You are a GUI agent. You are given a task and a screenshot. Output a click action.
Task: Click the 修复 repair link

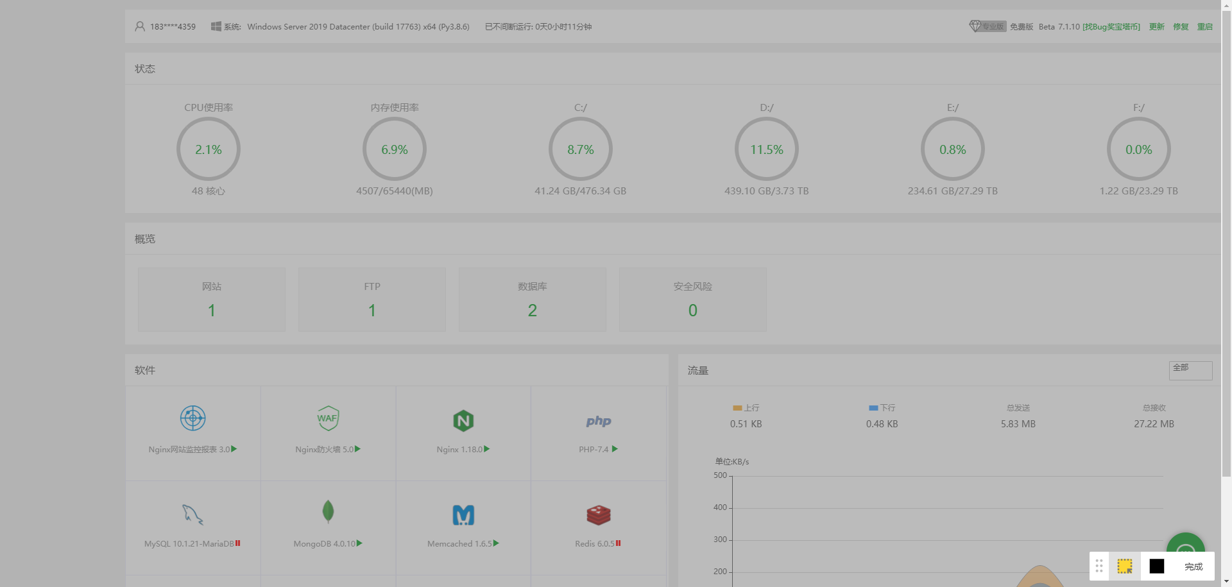pos(1181,27)
